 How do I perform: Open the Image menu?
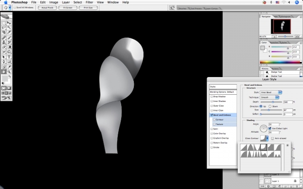(54, 3)
